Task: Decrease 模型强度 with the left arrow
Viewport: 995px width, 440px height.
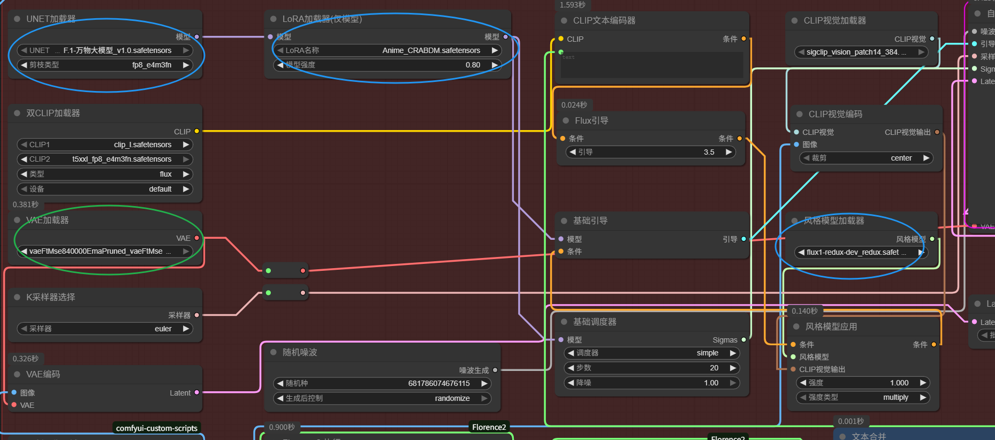Action: pos(280,65)
